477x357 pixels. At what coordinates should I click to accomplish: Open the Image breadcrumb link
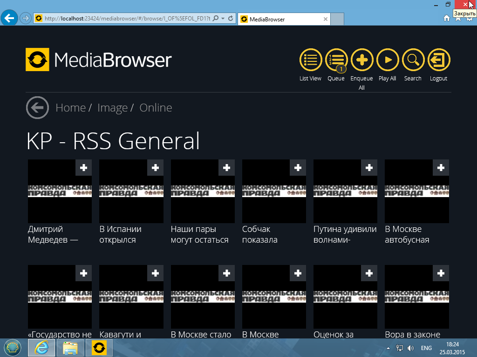[x=112, y=108]
